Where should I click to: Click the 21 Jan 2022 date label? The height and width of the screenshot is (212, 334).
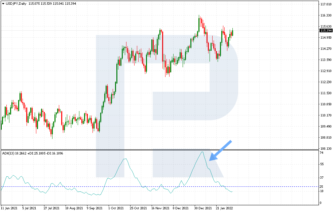point(224,208)
